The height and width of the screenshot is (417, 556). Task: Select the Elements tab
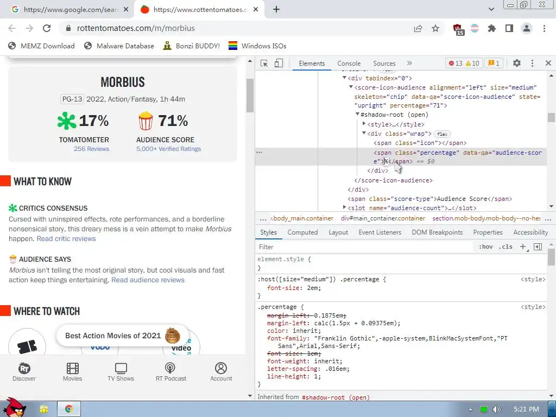coord(312,63)
